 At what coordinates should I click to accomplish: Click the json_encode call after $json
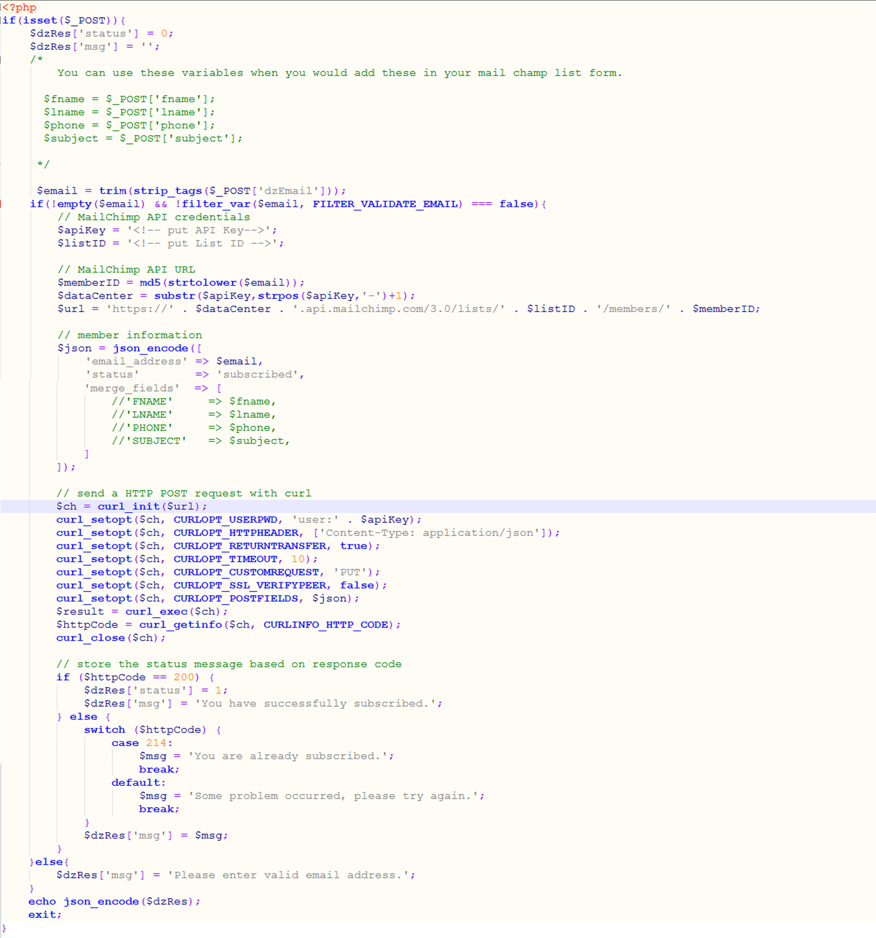click(x=150, y=348)
